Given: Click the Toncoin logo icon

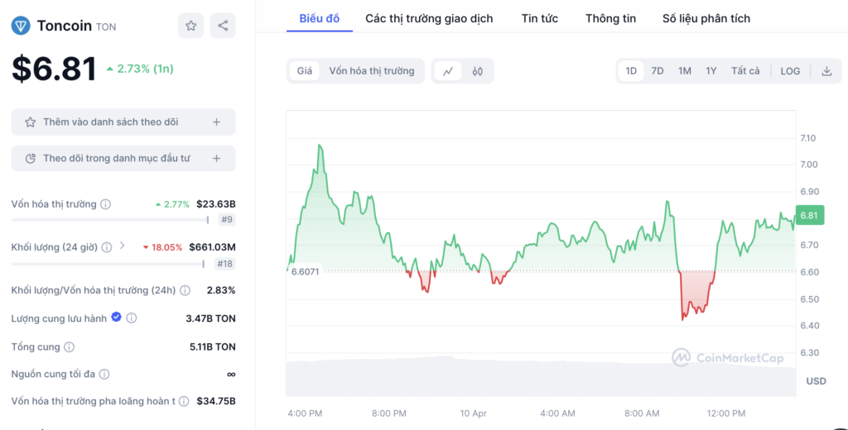Looking at the screenshot, I should click(x=21, y=26).
